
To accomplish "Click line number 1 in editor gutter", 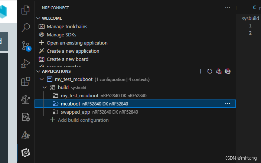I will pyautogui.click(x=250, y=26).
